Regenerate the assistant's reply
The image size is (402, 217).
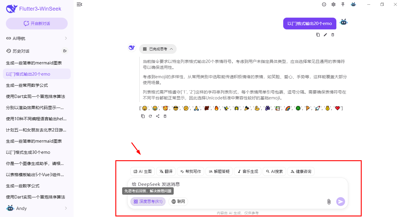tap(150, 116)
